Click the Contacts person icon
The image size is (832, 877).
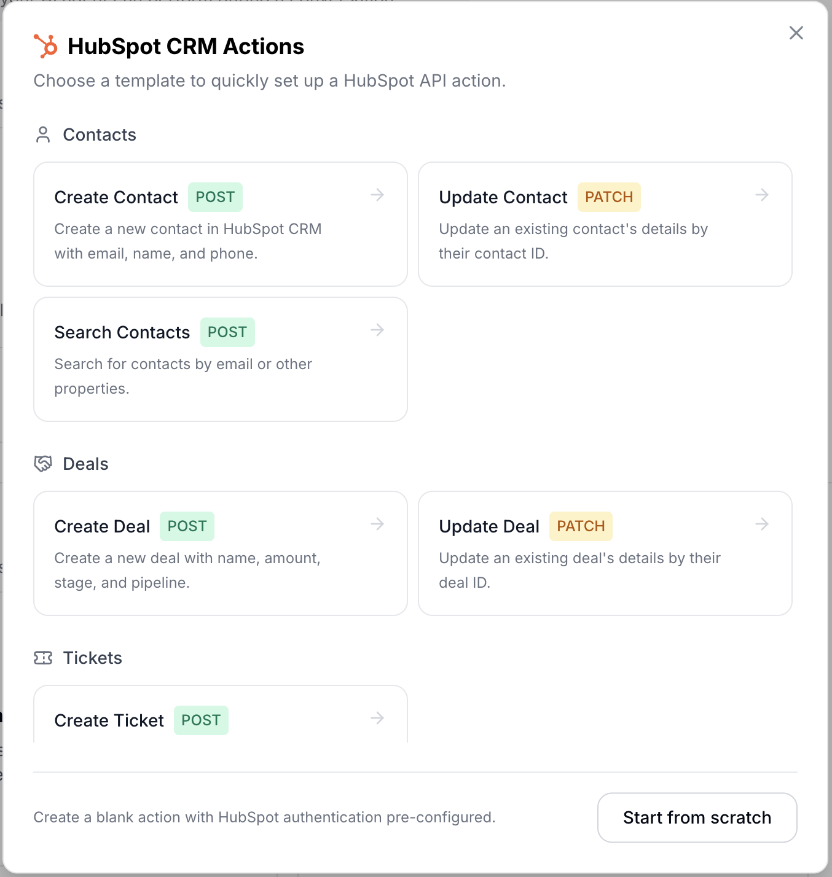pos(42,134)
